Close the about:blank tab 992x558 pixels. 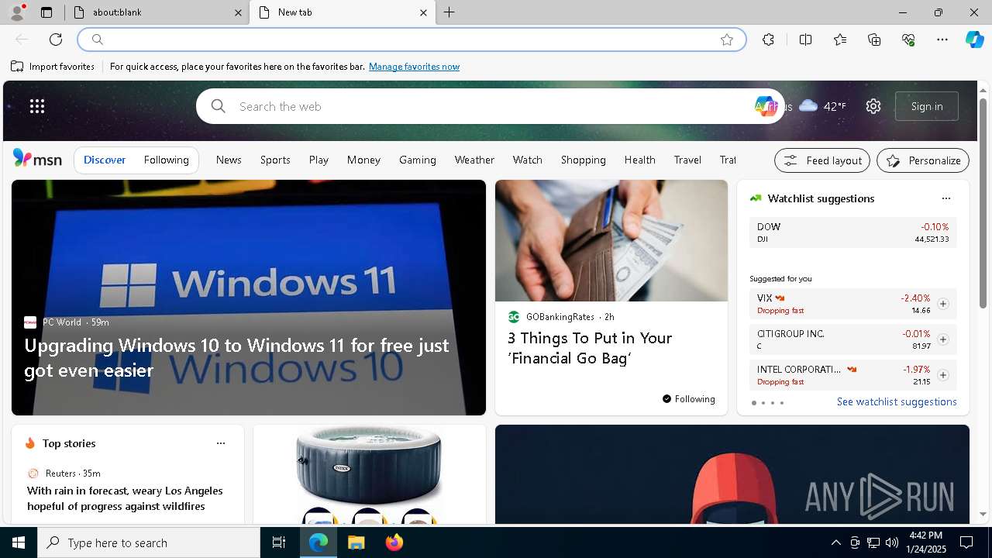point(239,12)
